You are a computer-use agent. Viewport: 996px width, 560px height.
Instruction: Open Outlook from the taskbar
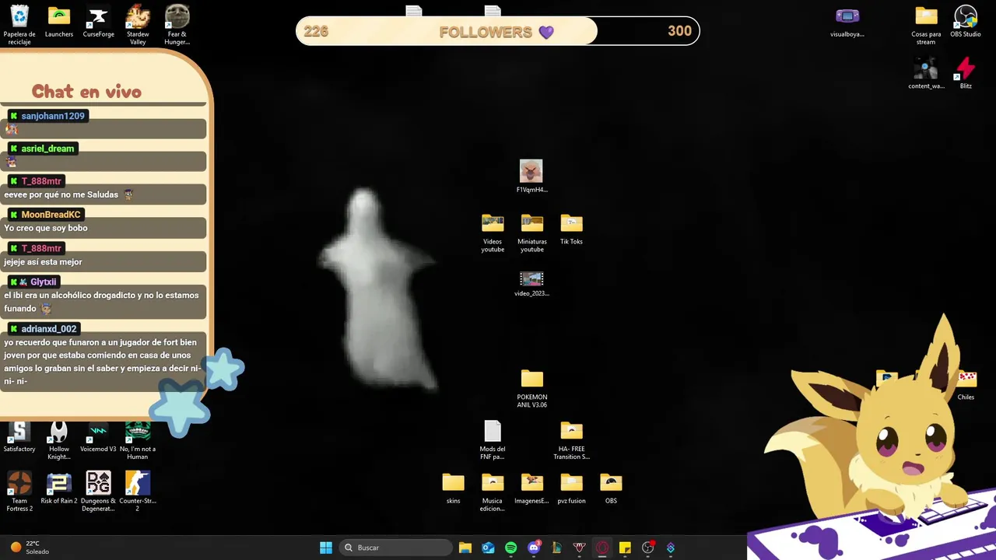tap(488, 548)
